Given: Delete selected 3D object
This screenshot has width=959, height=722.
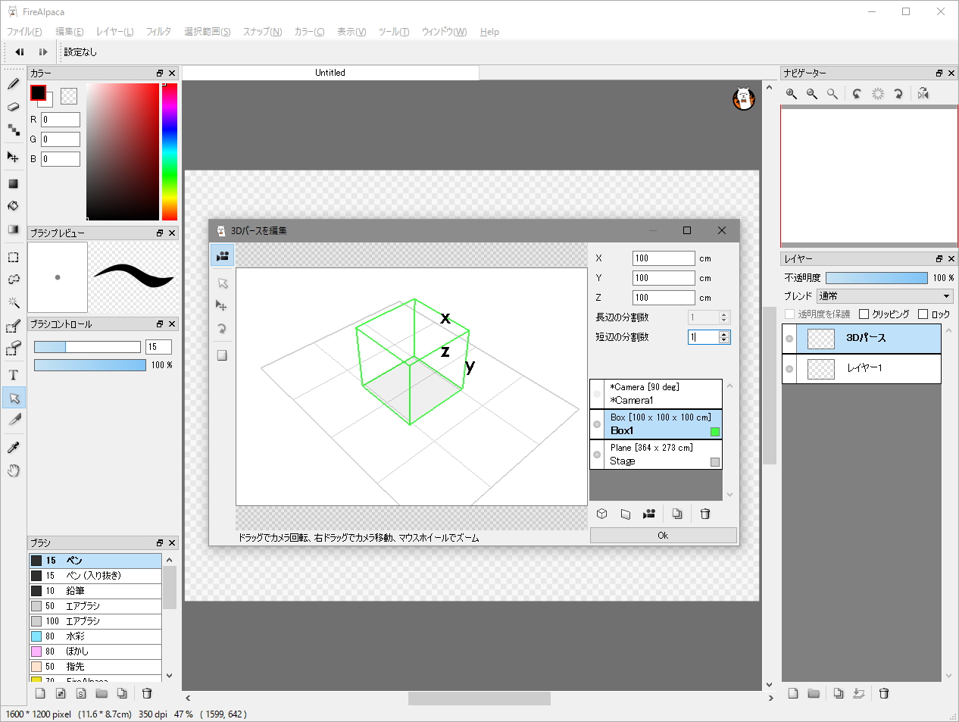Looking at the screenshot, I should pyautogui.click(x=705, y=514).
